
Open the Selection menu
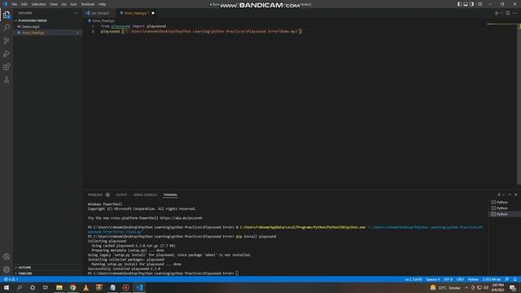coord(38,4)
